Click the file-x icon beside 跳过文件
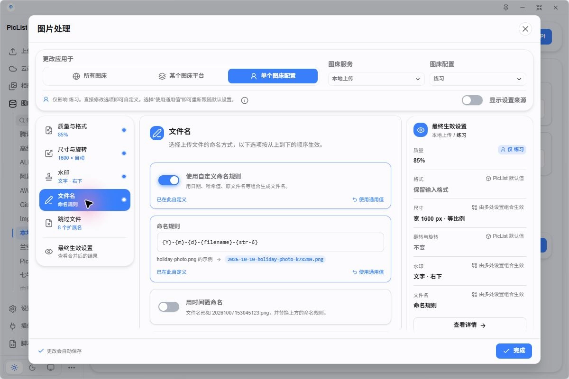 [49, 223]
